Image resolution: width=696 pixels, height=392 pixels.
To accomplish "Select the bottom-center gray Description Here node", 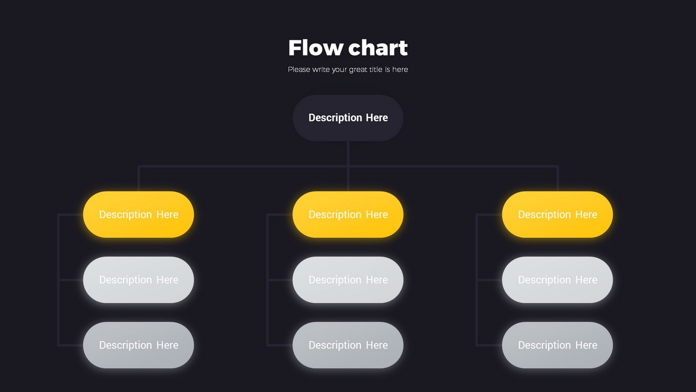I will [x=348, y=345].
